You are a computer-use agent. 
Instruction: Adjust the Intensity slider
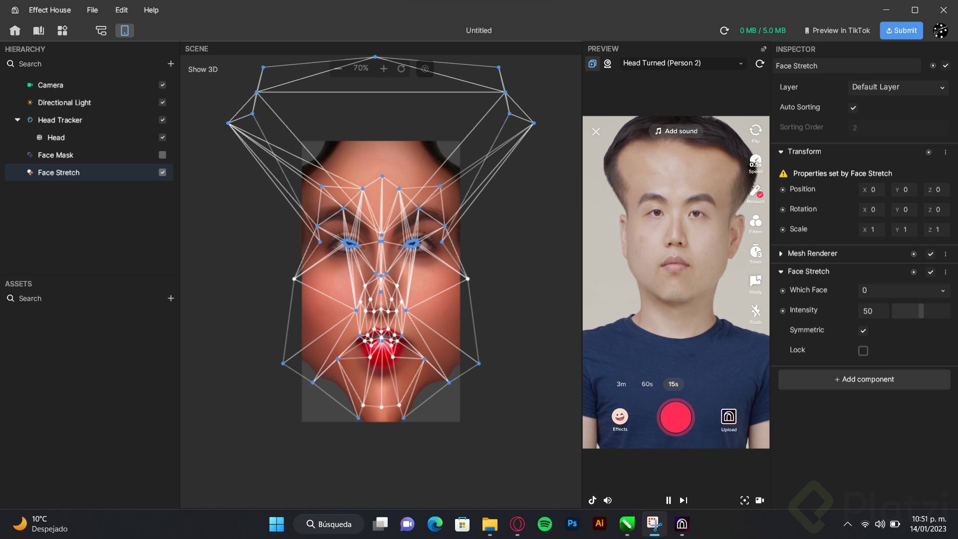click(921, 311)
